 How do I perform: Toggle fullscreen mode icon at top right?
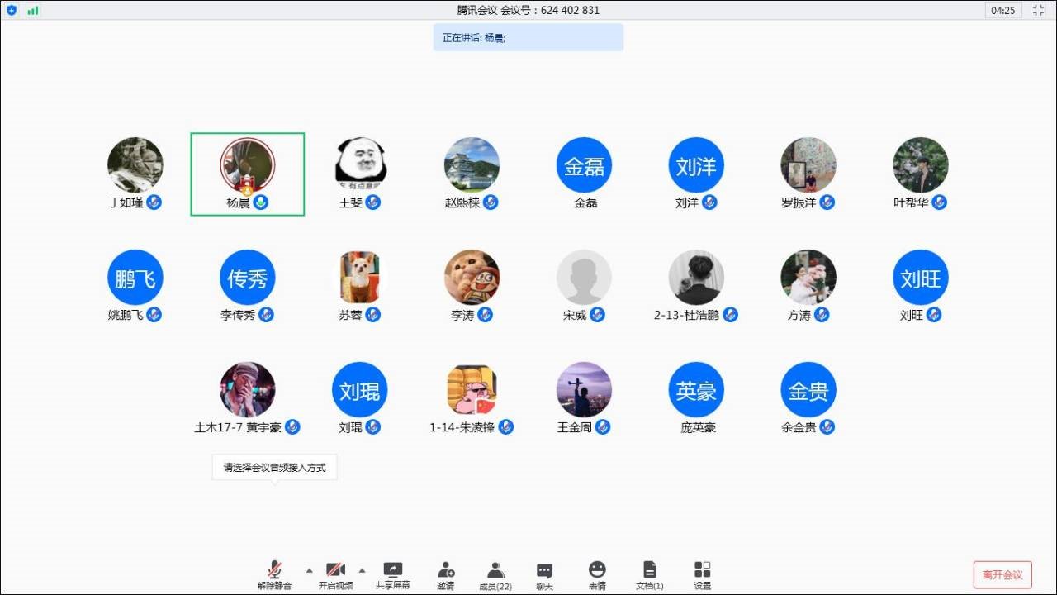1038,11
